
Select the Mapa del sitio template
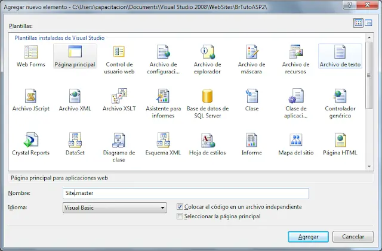pyautogui.click(x=296, y=144)
